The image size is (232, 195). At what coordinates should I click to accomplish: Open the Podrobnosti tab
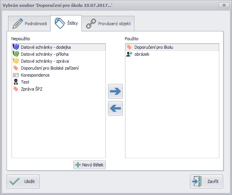tap(29, 24)
